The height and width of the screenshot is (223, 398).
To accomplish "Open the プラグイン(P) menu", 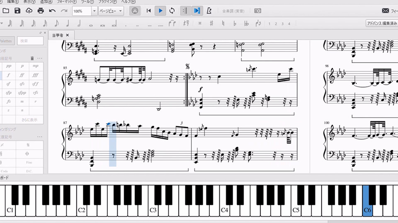I will (x=108, y=2).
